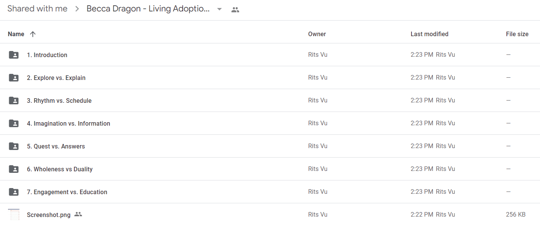Select the folder icon for 6. Wholeness vs Duality
Screen dimensions: 540x225
[x=14, y=169]
